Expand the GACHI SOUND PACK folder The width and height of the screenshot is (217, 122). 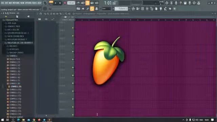pos(14,36)
